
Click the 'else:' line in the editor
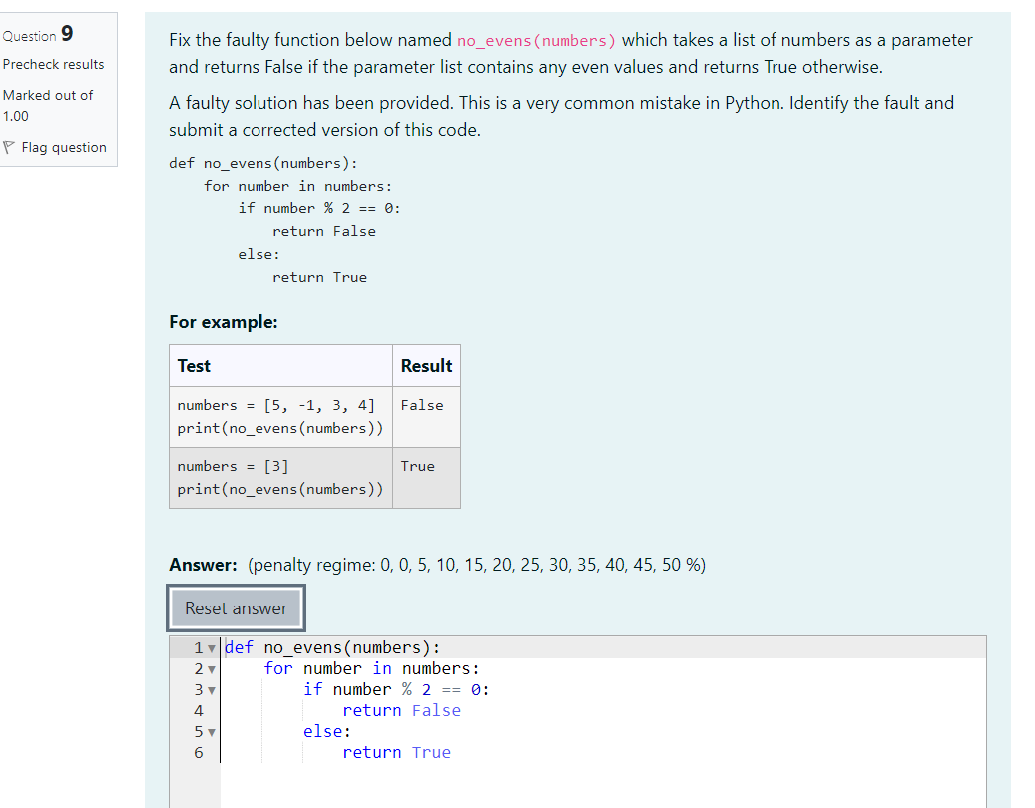click(x=326, y=731)
